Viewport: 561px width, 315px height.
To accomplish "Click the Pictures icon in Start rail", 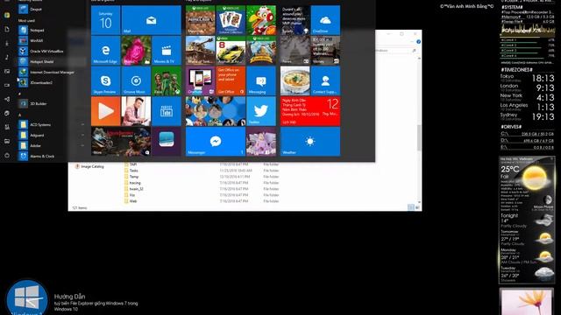I will click(7, 71).
